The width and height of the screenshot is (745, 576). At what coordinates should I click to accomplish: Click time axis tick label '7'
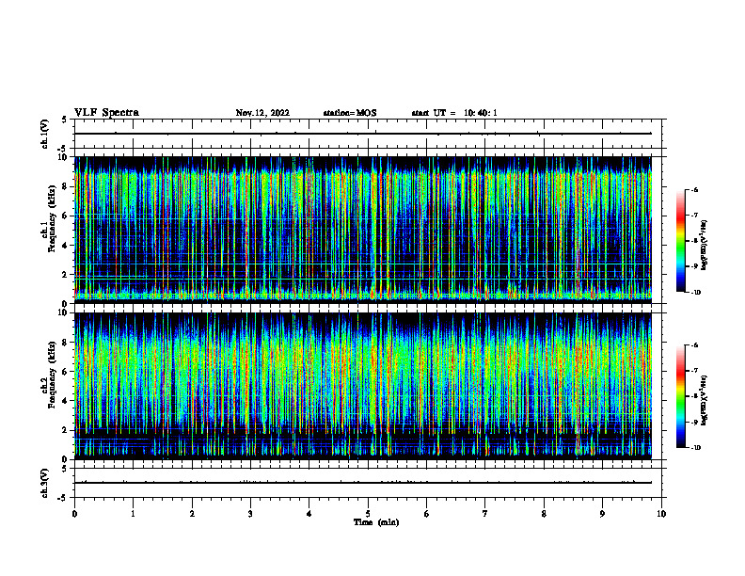tap(485, 514)
